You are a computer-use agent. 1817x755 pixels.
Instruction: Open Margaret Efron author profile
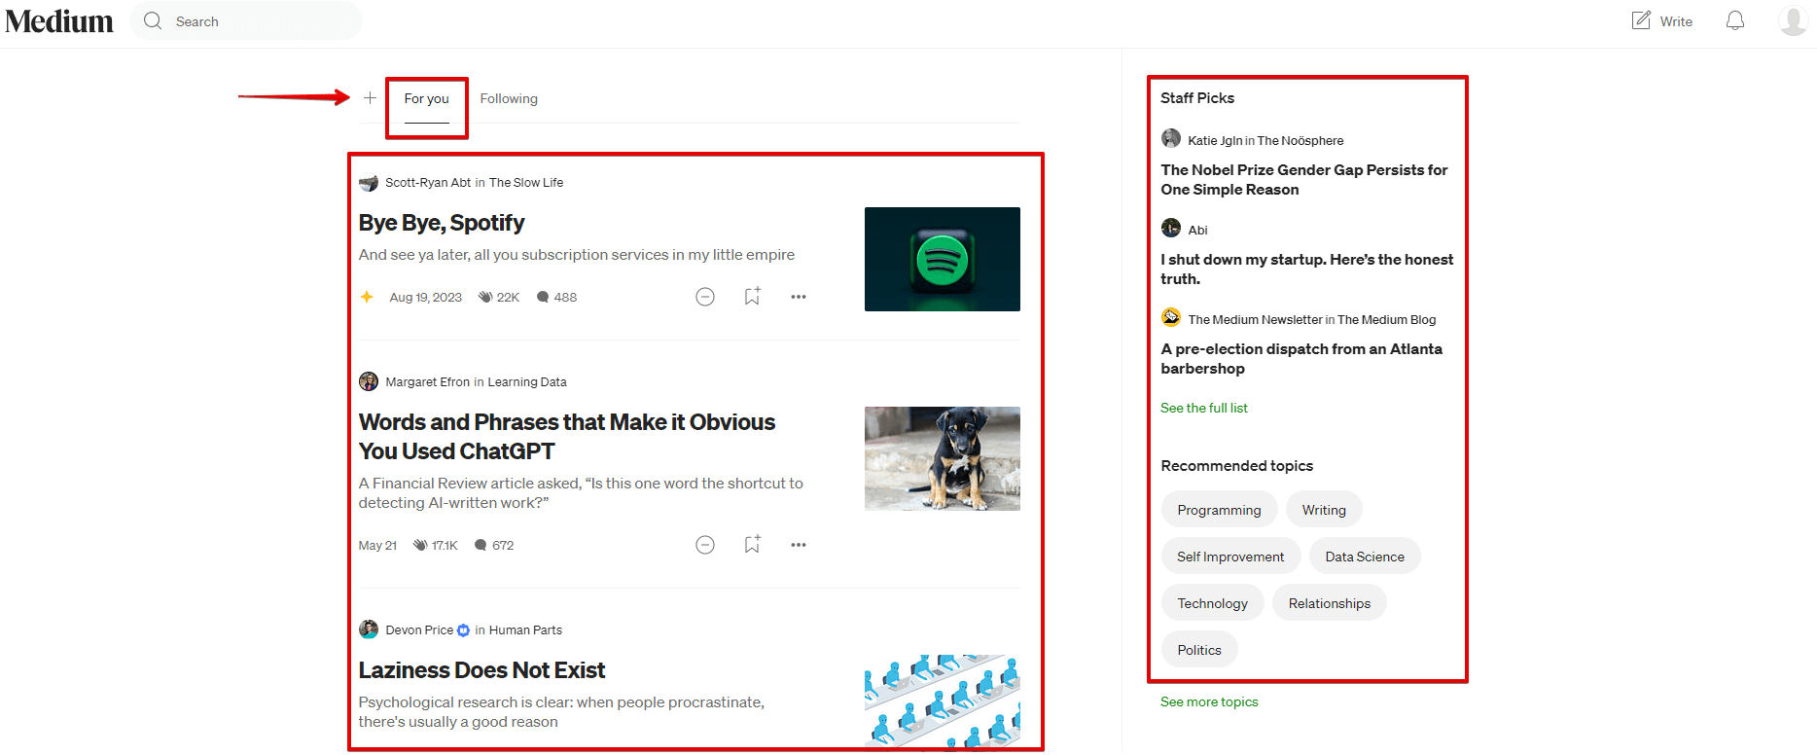[x=428, y=381]
